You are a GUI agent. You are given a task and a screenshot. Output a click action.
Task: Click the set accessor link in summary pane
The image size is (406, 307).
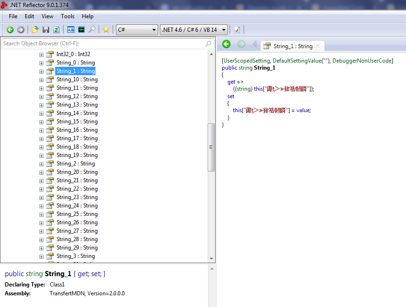(95, 274)
